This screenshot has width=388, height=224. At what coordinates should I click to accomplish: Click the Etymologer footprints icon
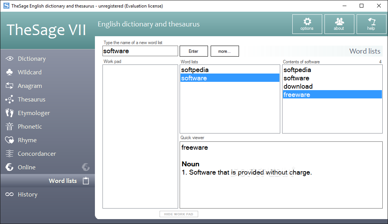pyautogui.click(x=9, y=113)
